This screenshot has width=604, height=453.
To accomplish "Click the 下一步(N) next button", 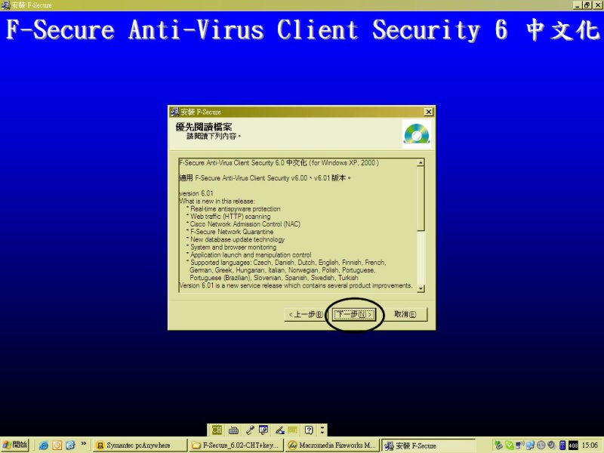I will click(353, 314).
